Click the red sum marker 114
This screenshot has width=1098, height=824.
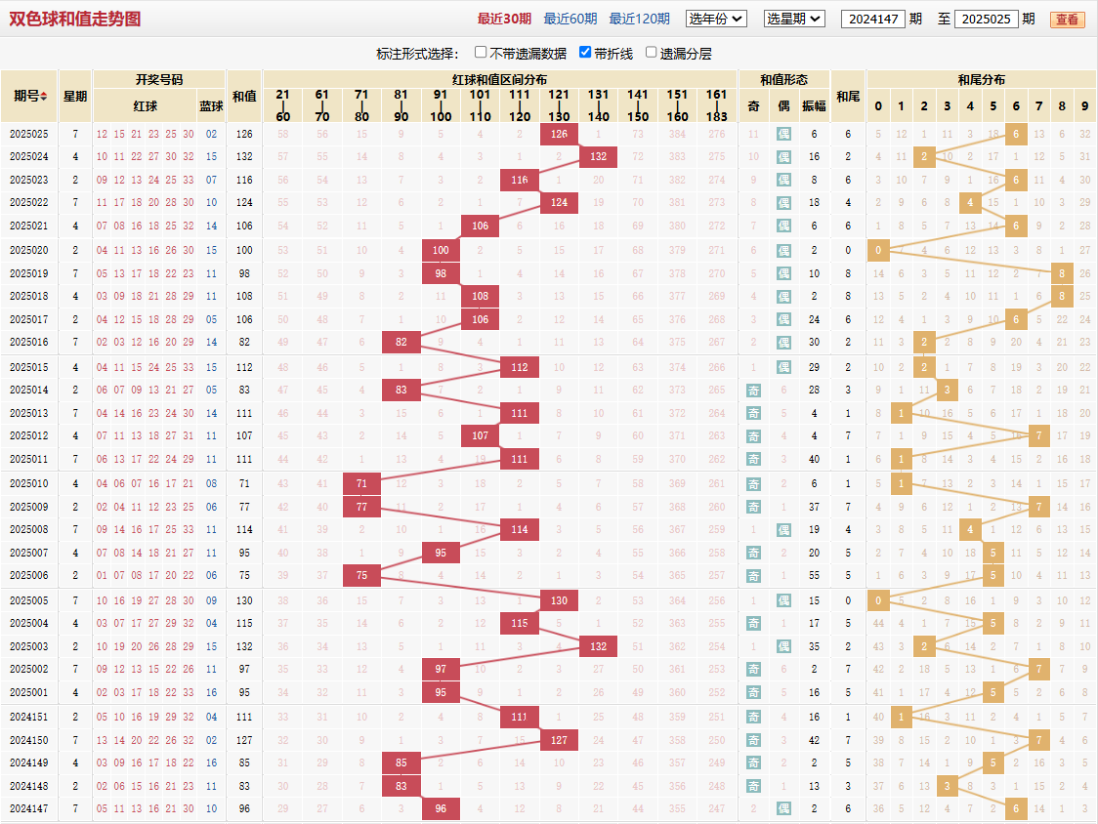point(520,529)
